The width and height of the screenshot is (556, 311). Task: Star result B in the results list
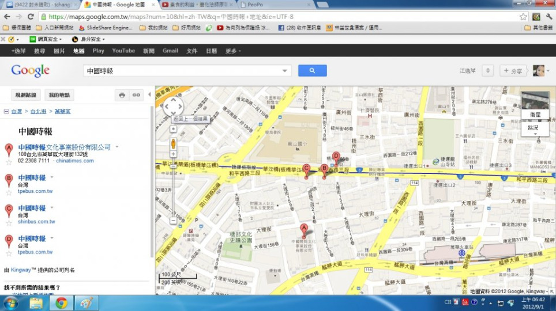tap(9, 192)
